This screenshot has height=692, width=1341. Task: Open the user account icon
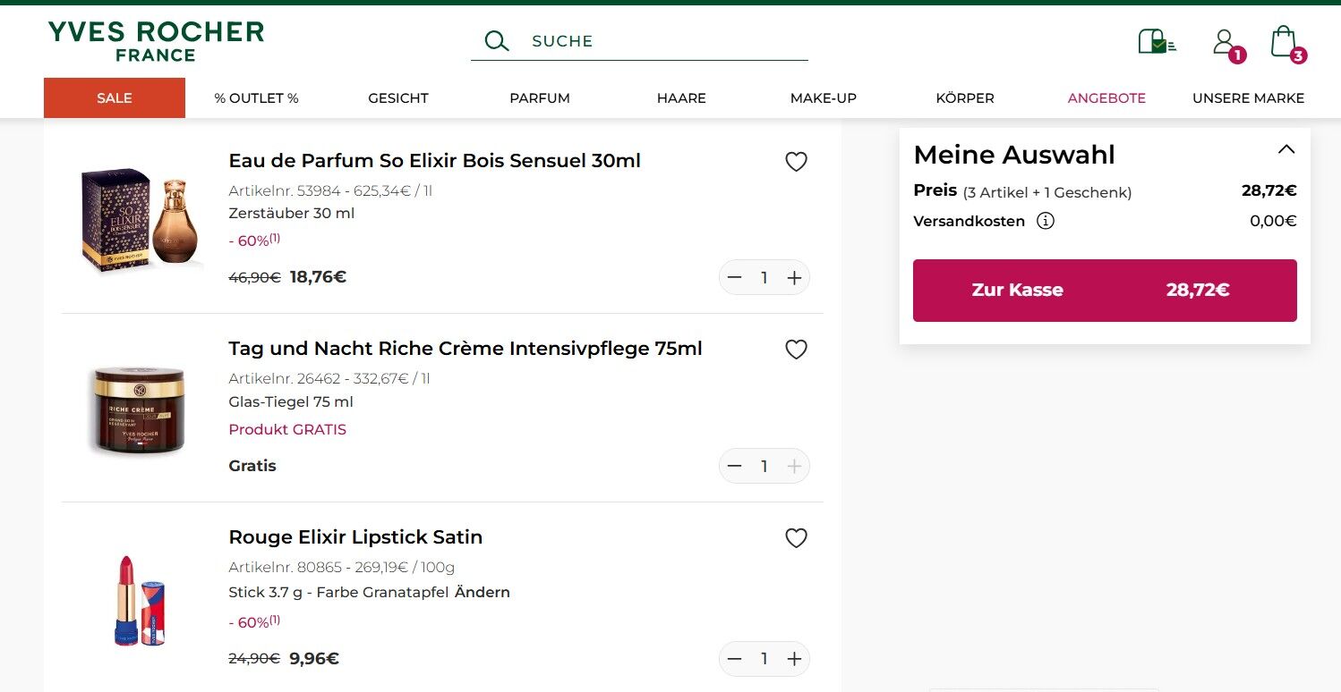click(x=1224, y=42)
